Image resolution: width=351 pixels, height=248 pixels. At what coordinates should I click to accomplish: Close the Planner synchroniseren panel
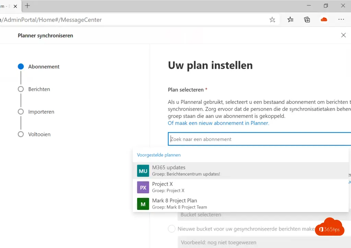click(x=343, y=35)
